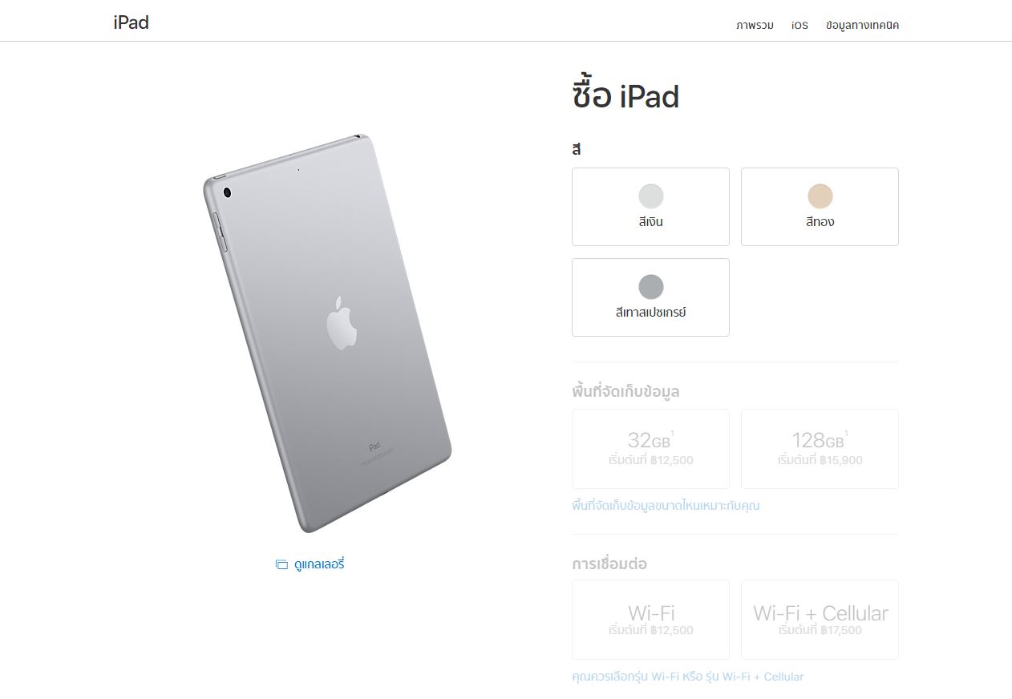Pick the 32GB storage option

(650, 449)
